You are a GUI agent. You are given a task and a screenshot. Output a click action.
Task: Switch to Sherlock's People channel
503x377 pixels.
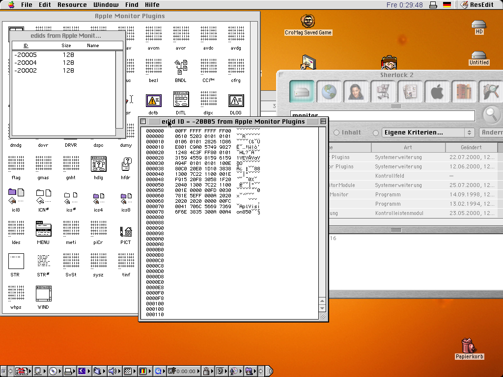click(356, 91)
